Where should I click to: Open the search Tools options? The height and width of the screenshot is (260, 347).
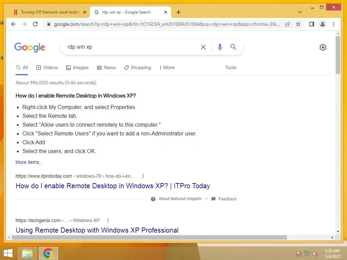pos(230,67)
